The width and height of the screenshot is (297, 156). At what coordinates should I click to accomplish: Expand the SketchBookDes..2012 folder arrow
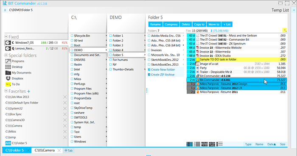point(183,60)
